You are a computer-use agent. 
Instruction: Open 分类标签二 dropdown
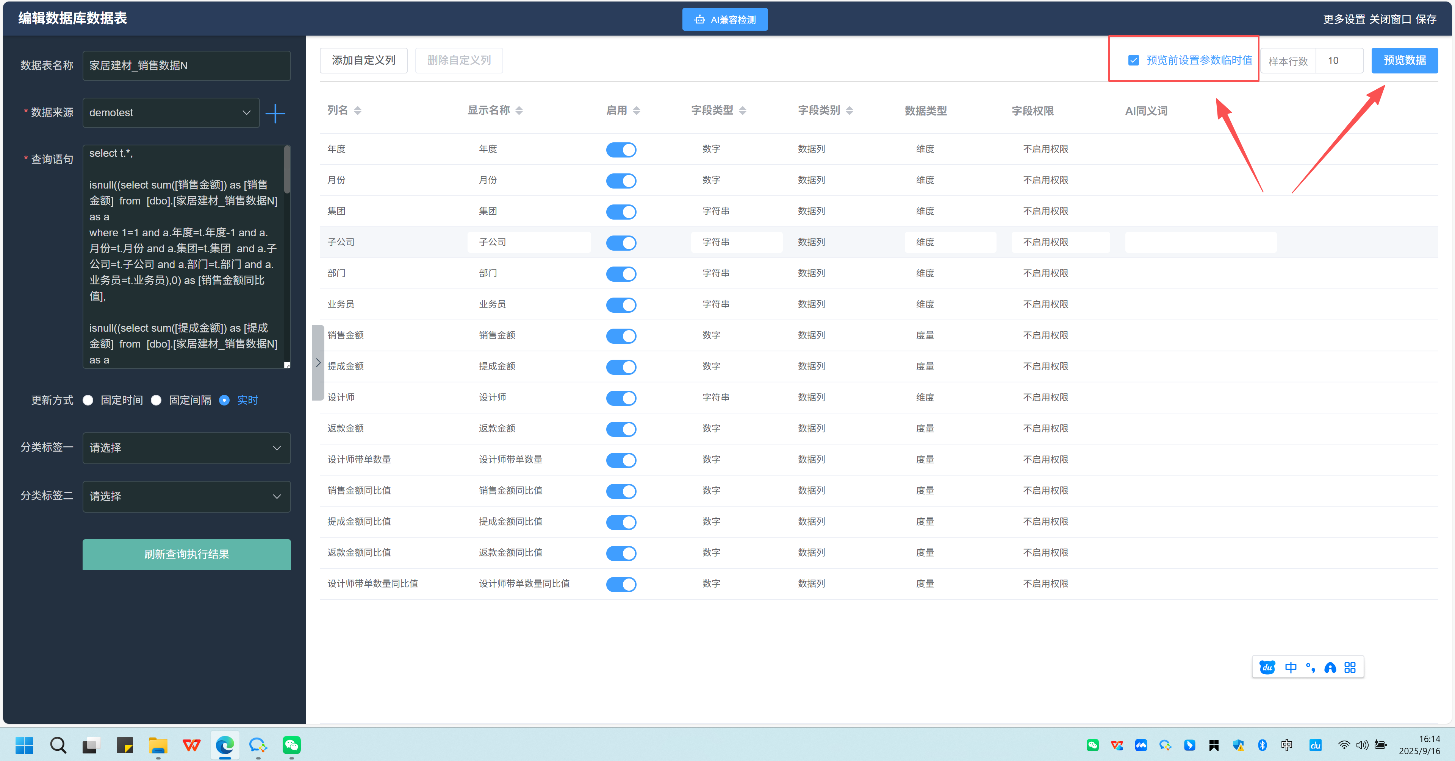(186, 497)
